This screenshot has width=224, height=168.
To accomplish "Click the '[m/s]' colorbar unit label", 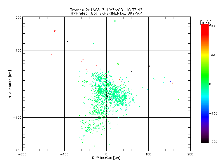I will pos(206,22).
